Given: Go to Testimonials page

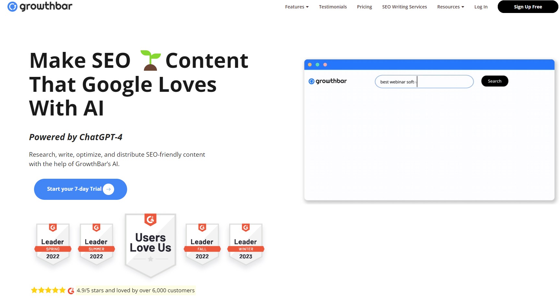Looking at the screenshot, I should (x=333, y=7).
